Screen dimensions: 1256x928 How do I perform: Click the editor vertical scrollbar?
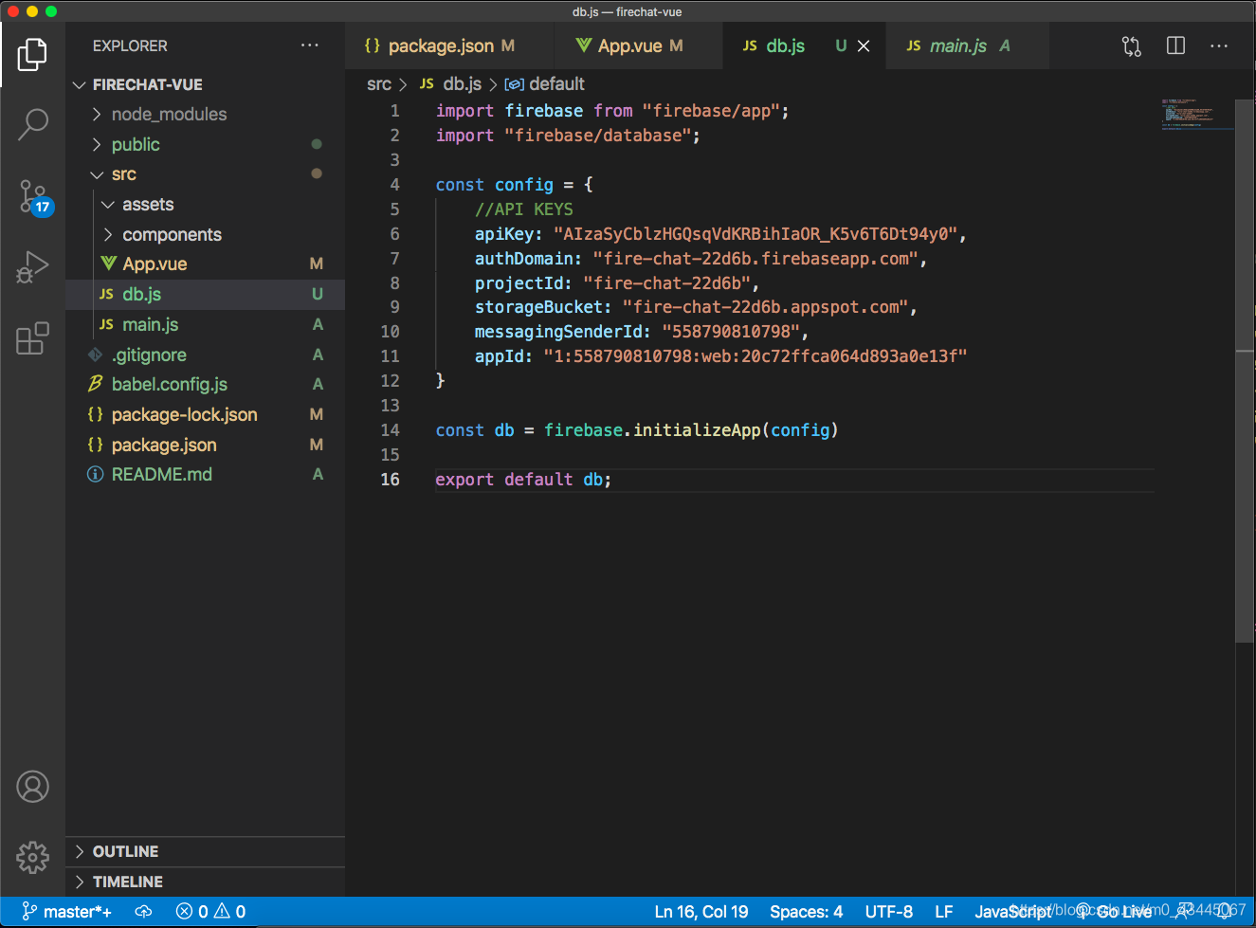click(1245, 370)
